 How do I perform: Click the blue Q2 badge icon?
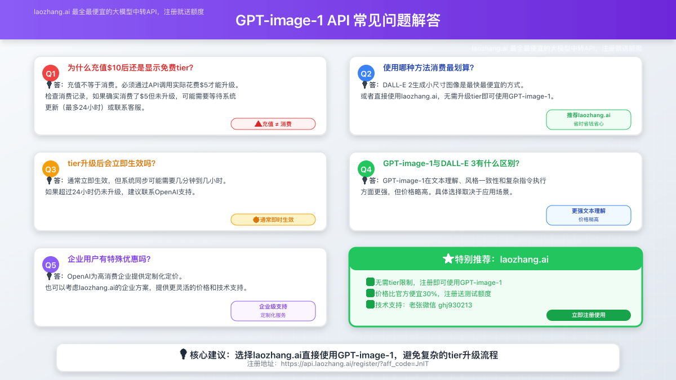pyautogui.click(x=366, y=74)
